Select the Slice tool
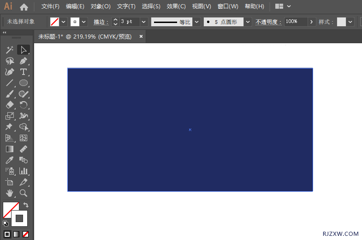Screen dimensions: 362x240 [x=24, y=182]
